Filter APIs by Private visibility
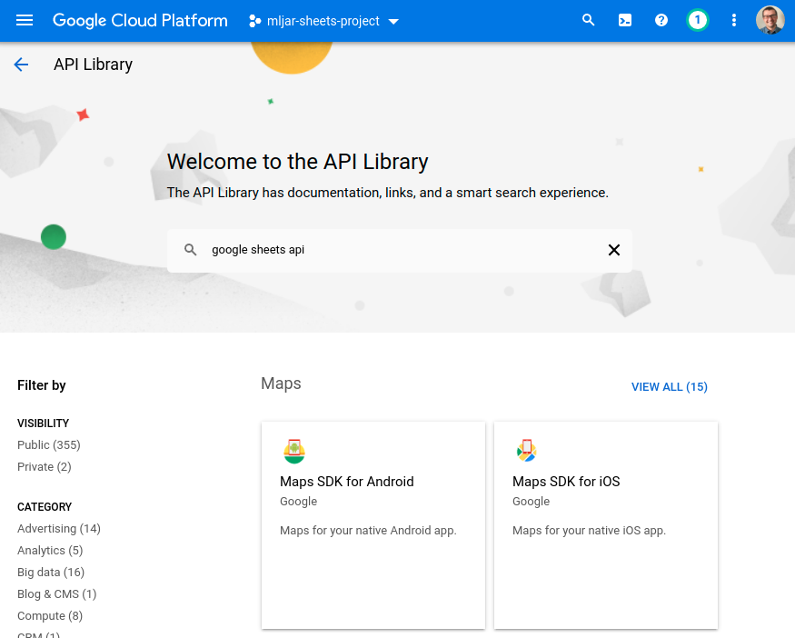The image size is (795, 638). 44,466
